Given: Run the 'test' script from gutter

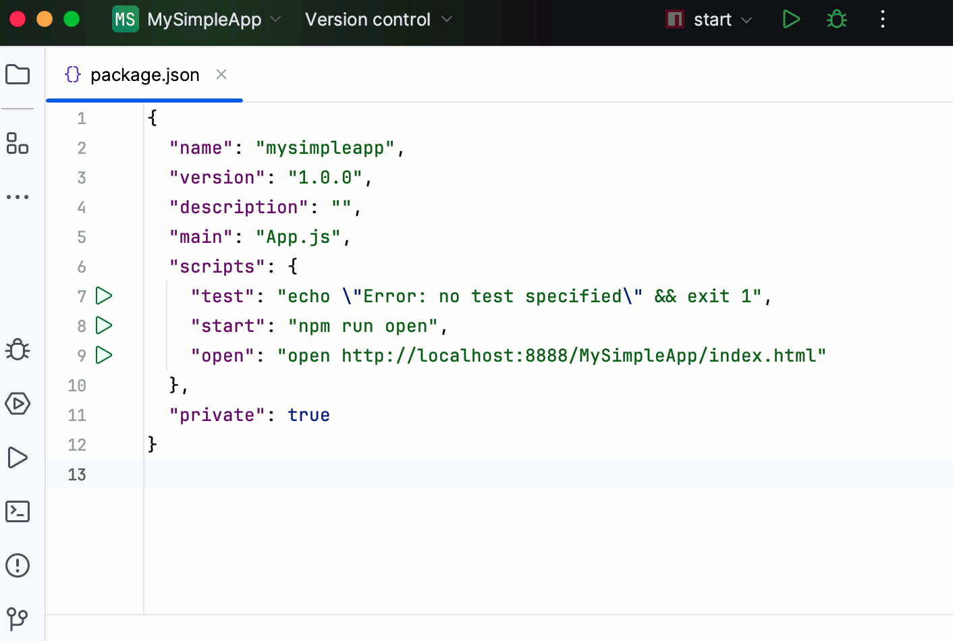Looking at the screenshot, I should pos(104,296).
